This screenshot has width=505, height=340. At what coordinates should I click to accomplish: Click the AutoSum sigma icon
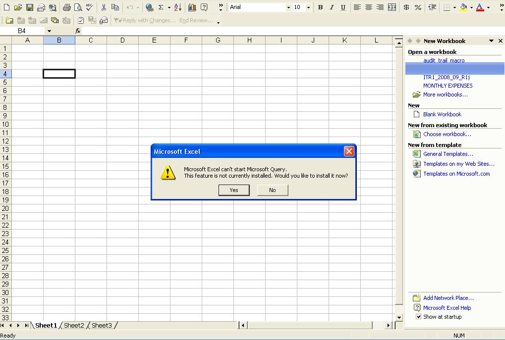161,7
